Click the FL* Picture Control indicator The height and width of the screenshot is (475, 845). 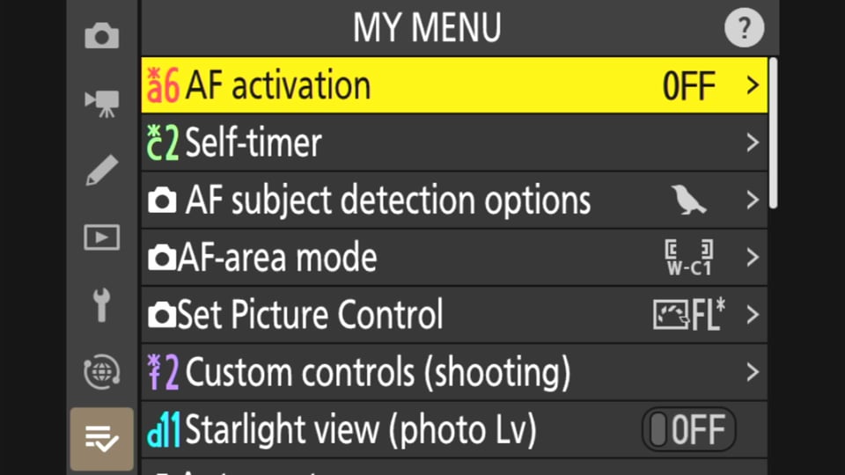(x=689, y=315)
